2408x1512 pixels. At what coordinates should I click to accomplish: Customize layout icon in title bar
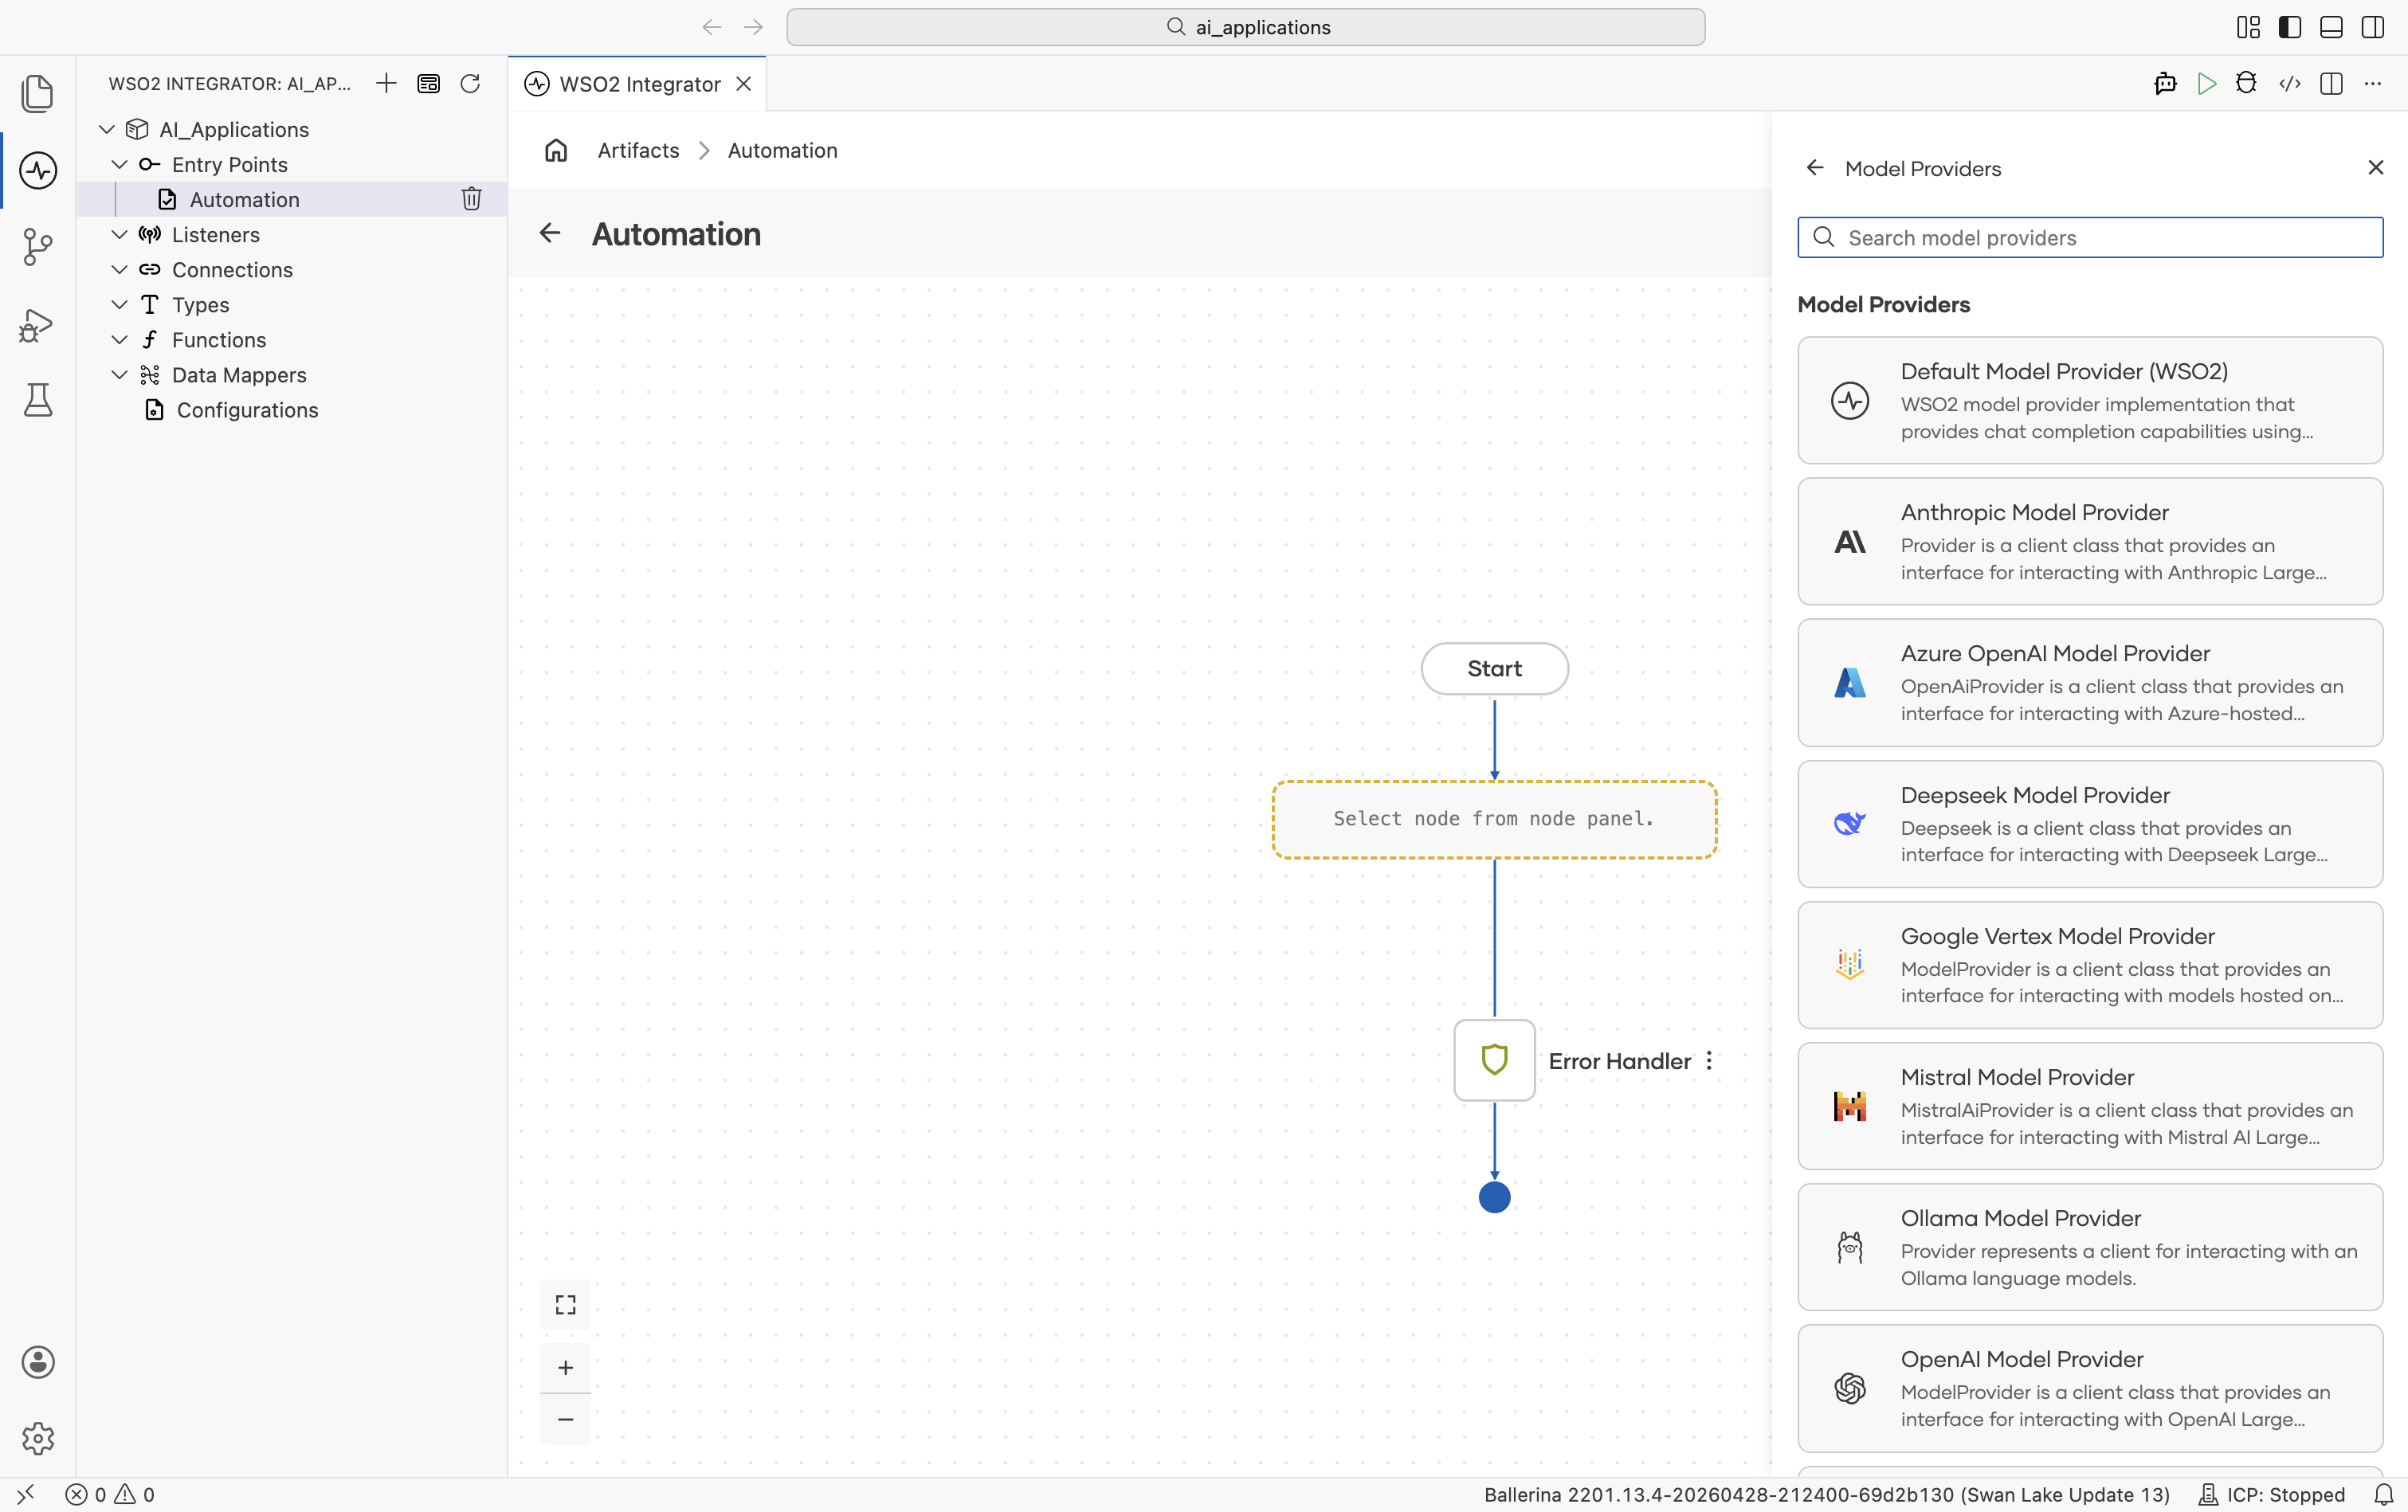pyautogui.click(x=2248, y=27)
